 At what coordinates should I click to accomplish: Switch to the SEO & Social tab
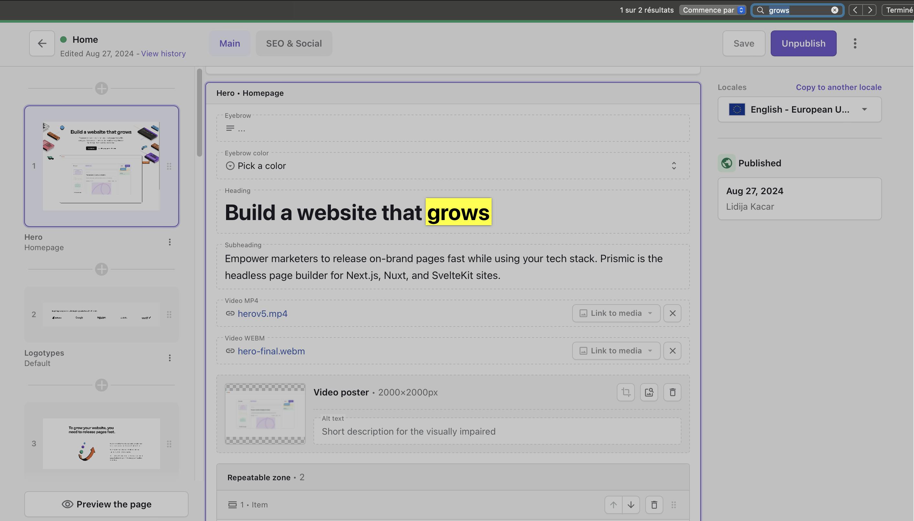pyautogui.click(x=294, y=43)
